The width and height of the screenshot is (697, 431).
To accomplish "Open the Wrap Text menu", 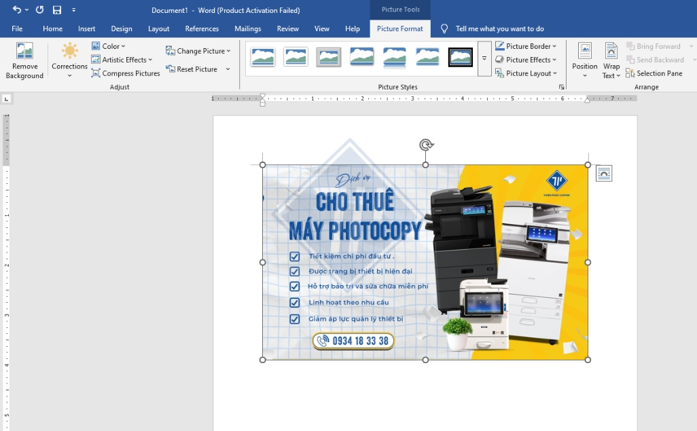I will 611,61.
